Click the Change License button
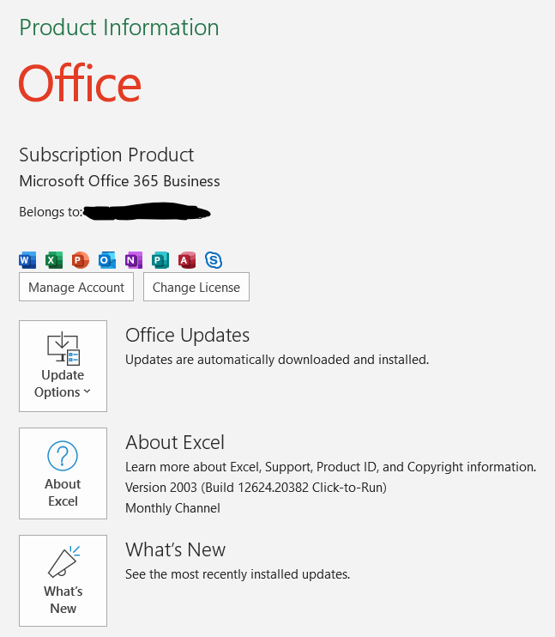Viewport: 555px width, 637px height. click(196, 287)
